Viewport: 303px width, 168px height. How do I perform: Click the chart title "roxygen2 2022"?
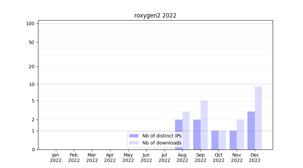(155, 15)
